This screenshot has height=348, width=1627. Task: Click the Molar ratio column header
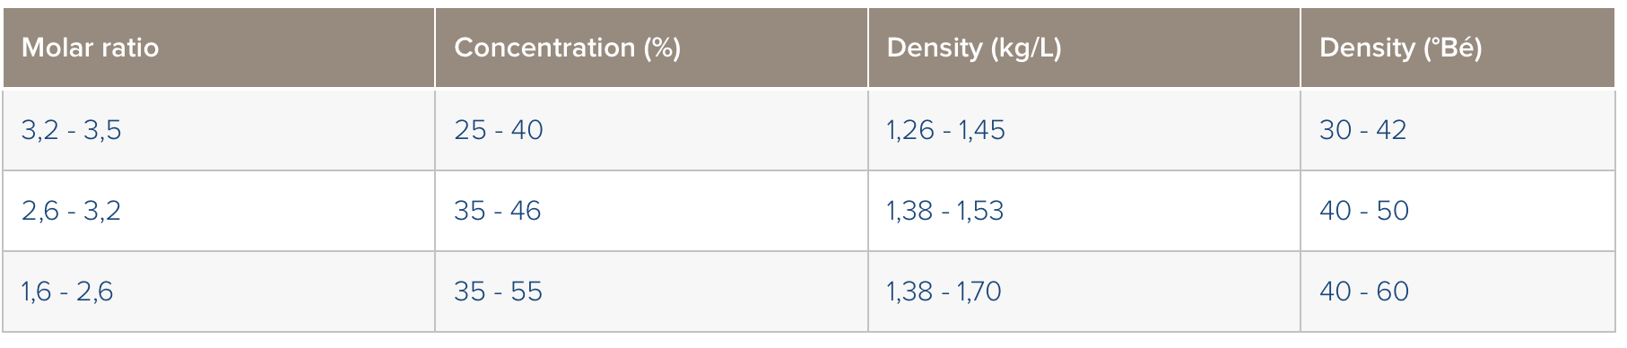pyautogui.click(x=219, y=48)
